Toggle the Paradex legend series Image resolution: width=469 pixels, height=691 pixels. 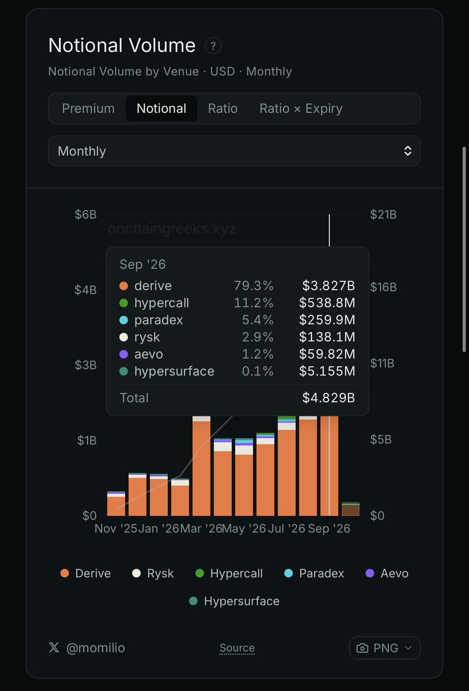click(314, 574)
